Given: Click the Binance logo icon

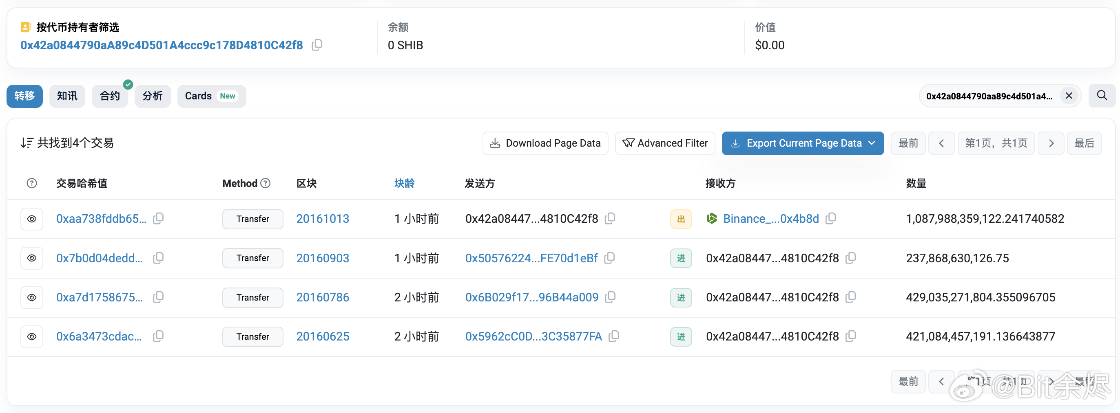Looking at the screenshot, I should (712, 218).
